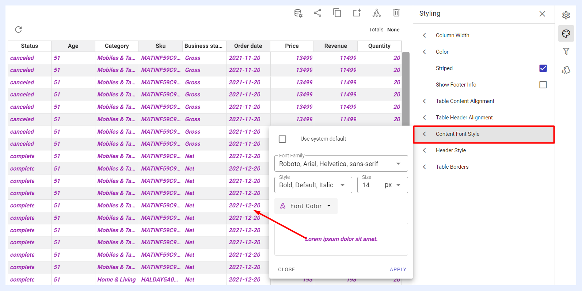Viewport: 582px width, 291px height.
Task: Open Header Style section
Action: pyautogui.click(x=484, y=150)
